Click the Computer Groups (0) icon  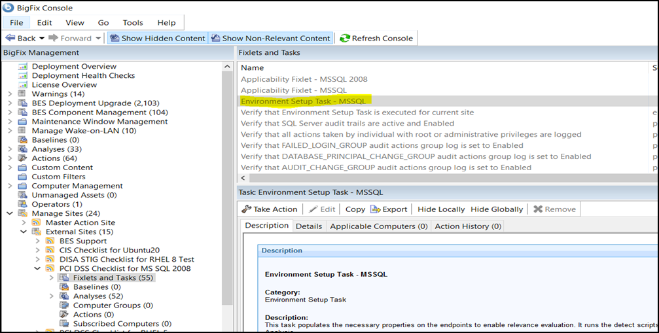tap(64, 306)
